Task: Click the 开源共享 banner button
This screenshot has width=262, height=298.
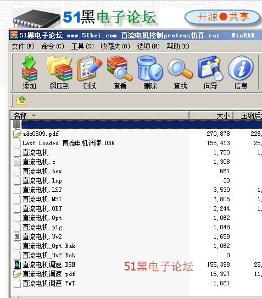Action: [x=222, y=17]
